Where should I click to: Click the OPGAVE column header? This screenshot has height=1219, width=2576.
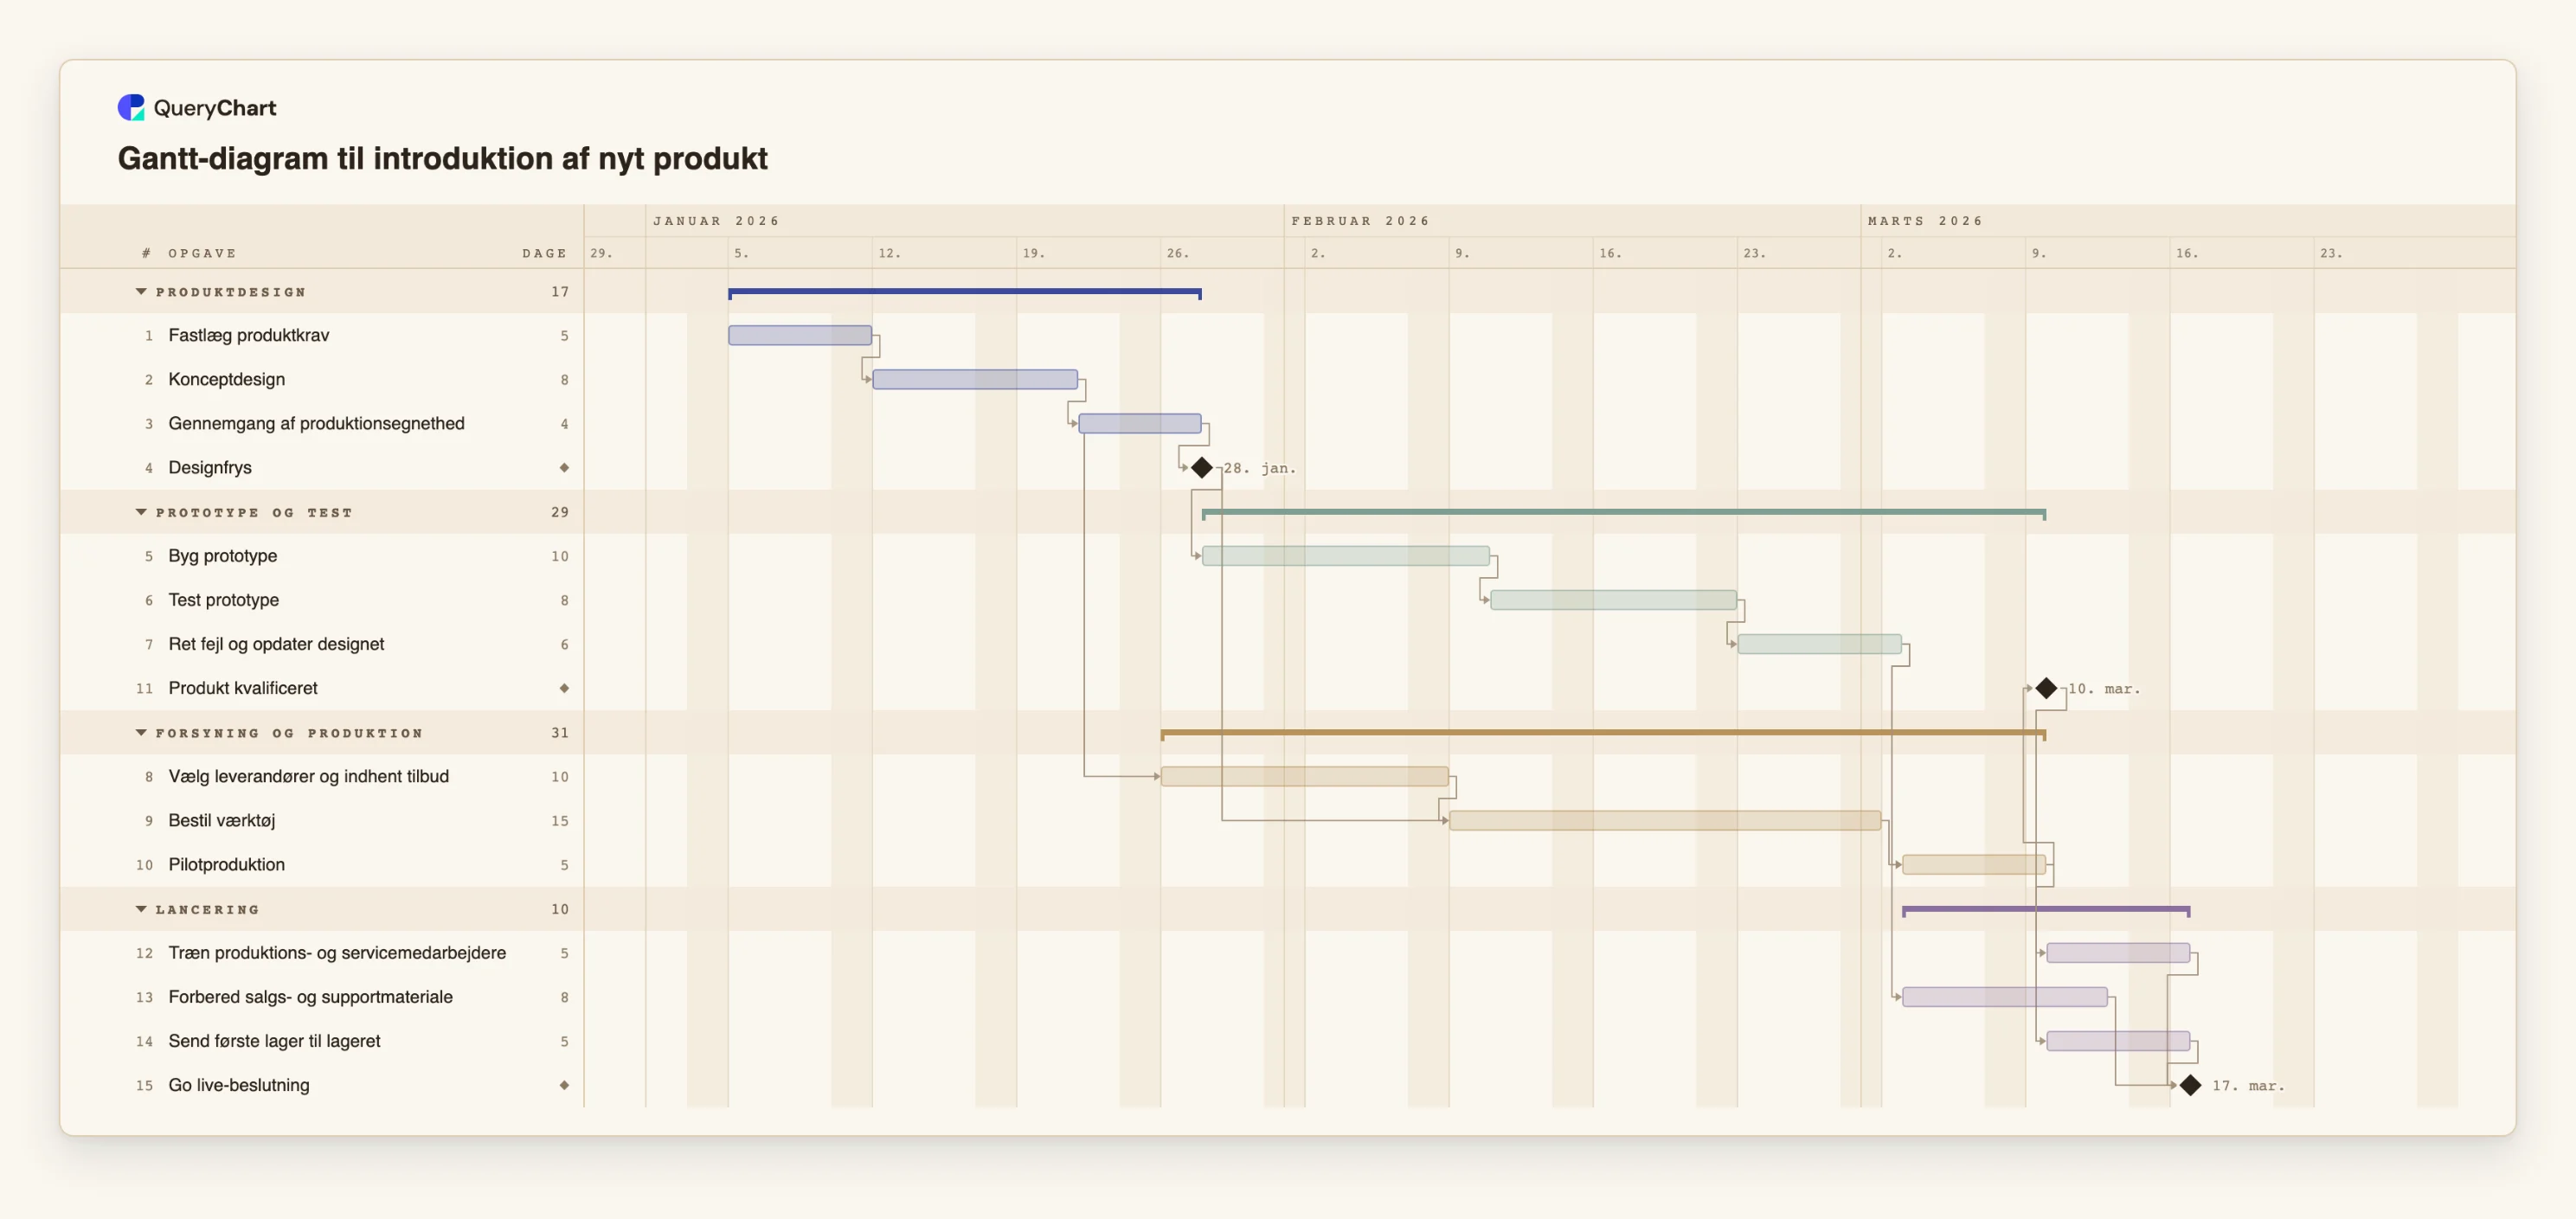[202, 253]
